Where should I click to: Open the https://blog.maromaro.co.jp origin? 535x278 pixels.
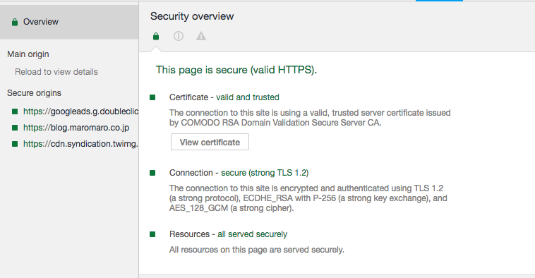[x=76, y=128]
